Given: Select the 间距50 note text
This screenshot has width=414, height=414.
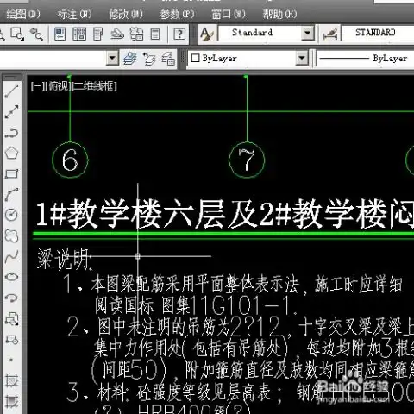Looking at the screenshot, I should 129,369.
